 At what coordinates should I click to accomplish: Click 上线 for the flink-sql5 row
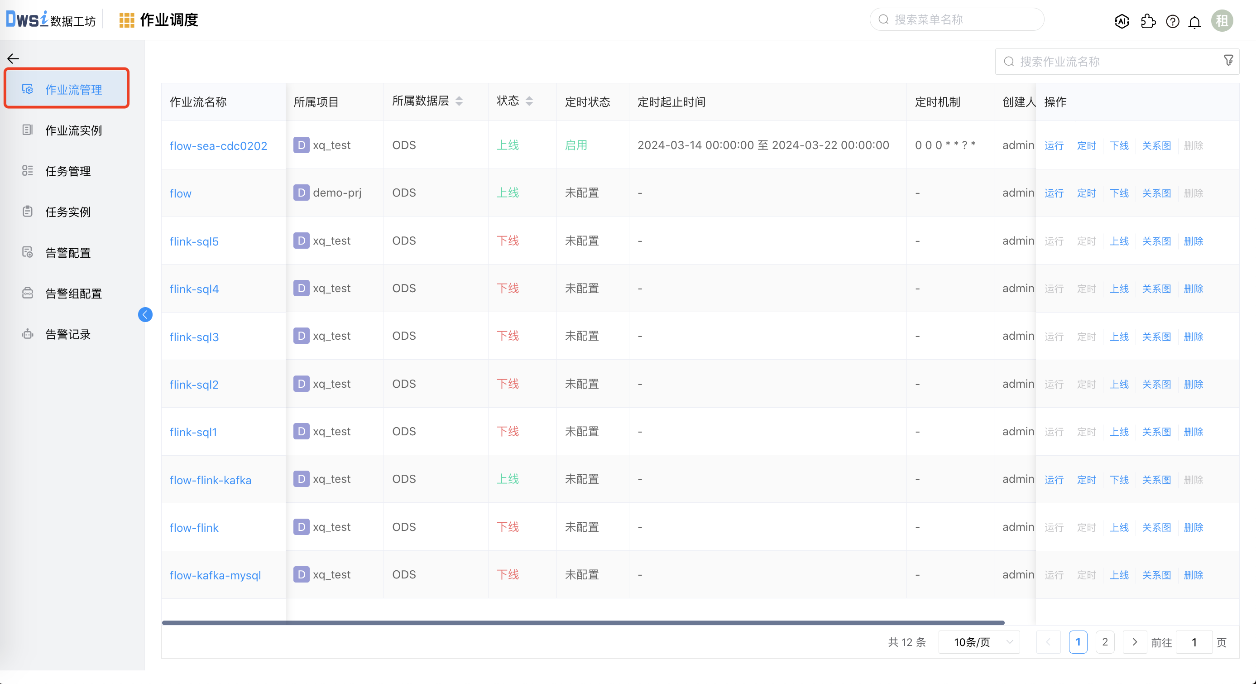click(1118, 241)
